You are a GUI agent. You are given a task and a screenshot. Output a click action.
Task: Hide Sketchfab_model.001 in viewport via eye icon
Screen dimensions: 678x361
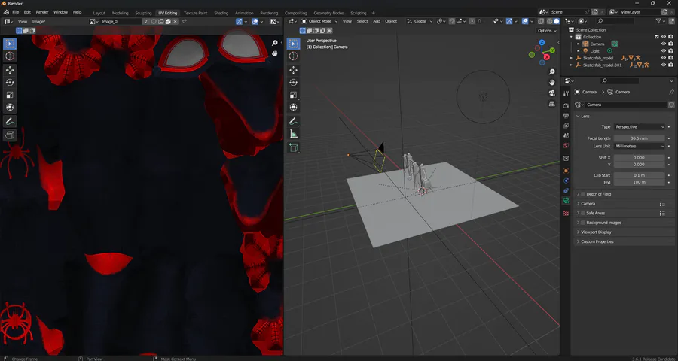click(663, 65)
